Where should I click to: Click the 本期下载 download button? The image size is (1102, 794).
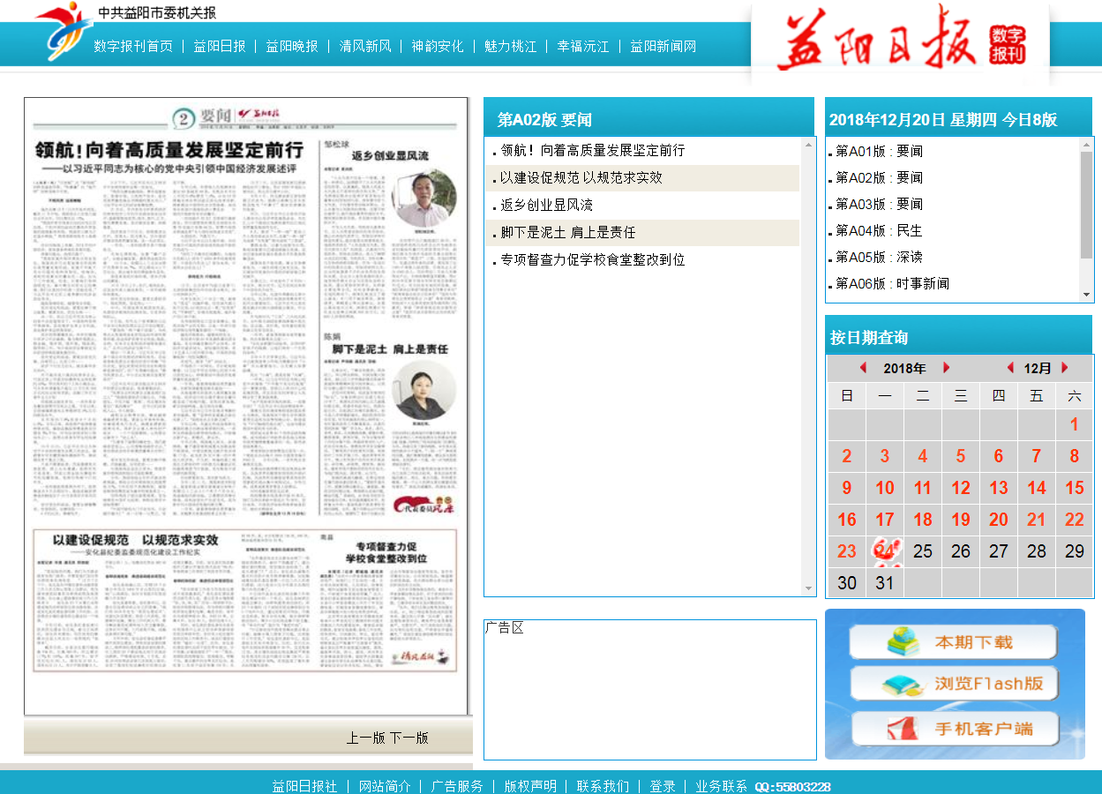[953, 642]
